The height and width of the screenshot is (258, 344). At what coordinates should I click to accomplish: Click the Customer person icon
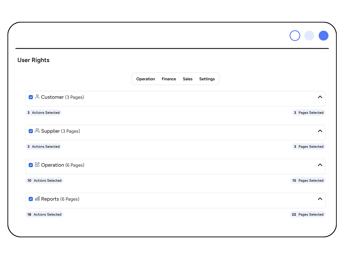coord(37,97)
